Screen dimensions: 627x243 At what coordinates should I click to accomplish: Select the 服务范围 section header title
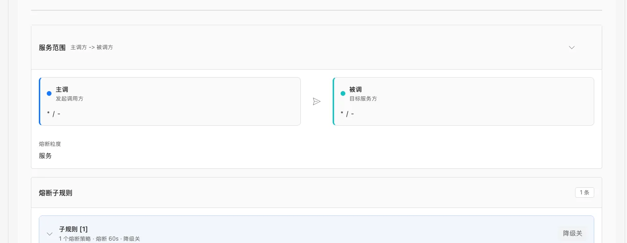52,48
